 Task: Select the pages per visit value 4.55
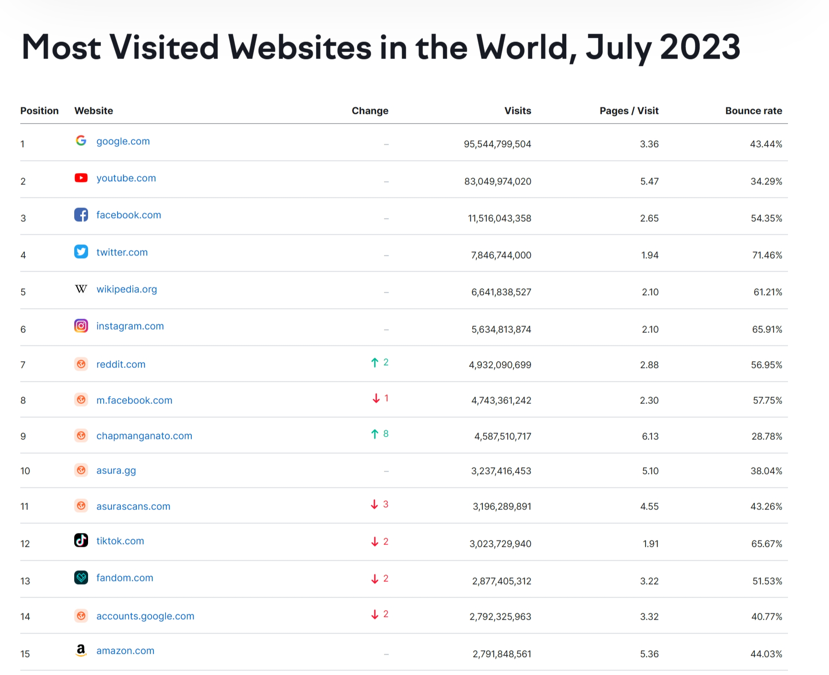[x=650, y=507]
